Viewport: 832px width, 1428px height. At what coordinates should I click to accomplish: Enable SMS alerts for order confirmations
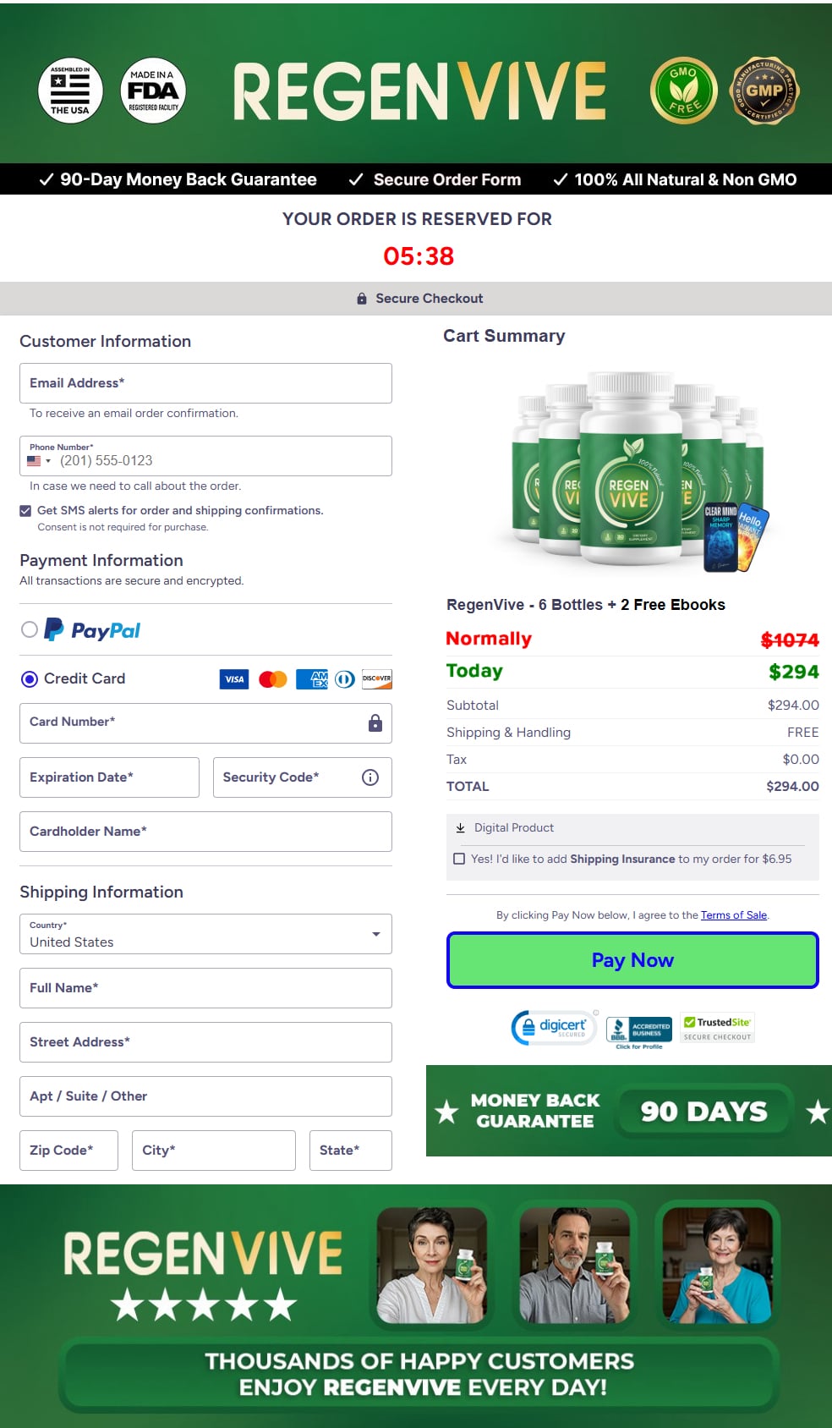tap(25, 510)
